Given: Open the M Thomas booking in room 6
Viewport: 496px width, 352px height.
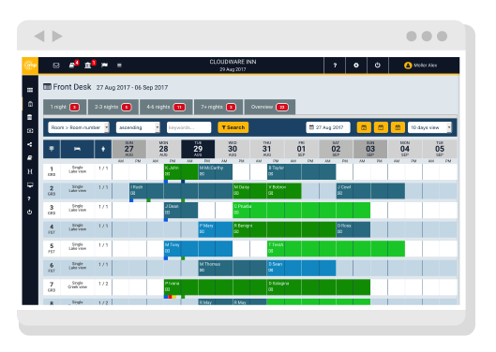Looking at the screenshot, I should pos(233,268).
